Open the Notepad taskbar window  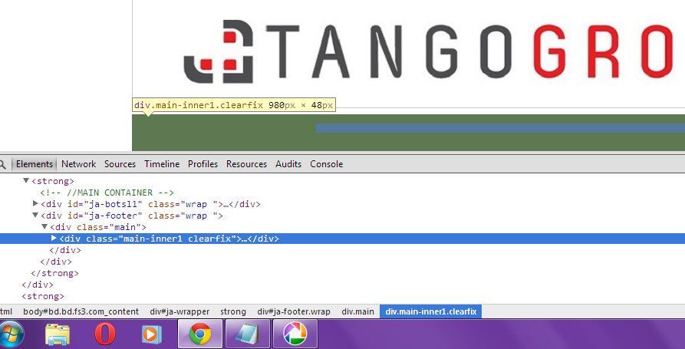248,334
